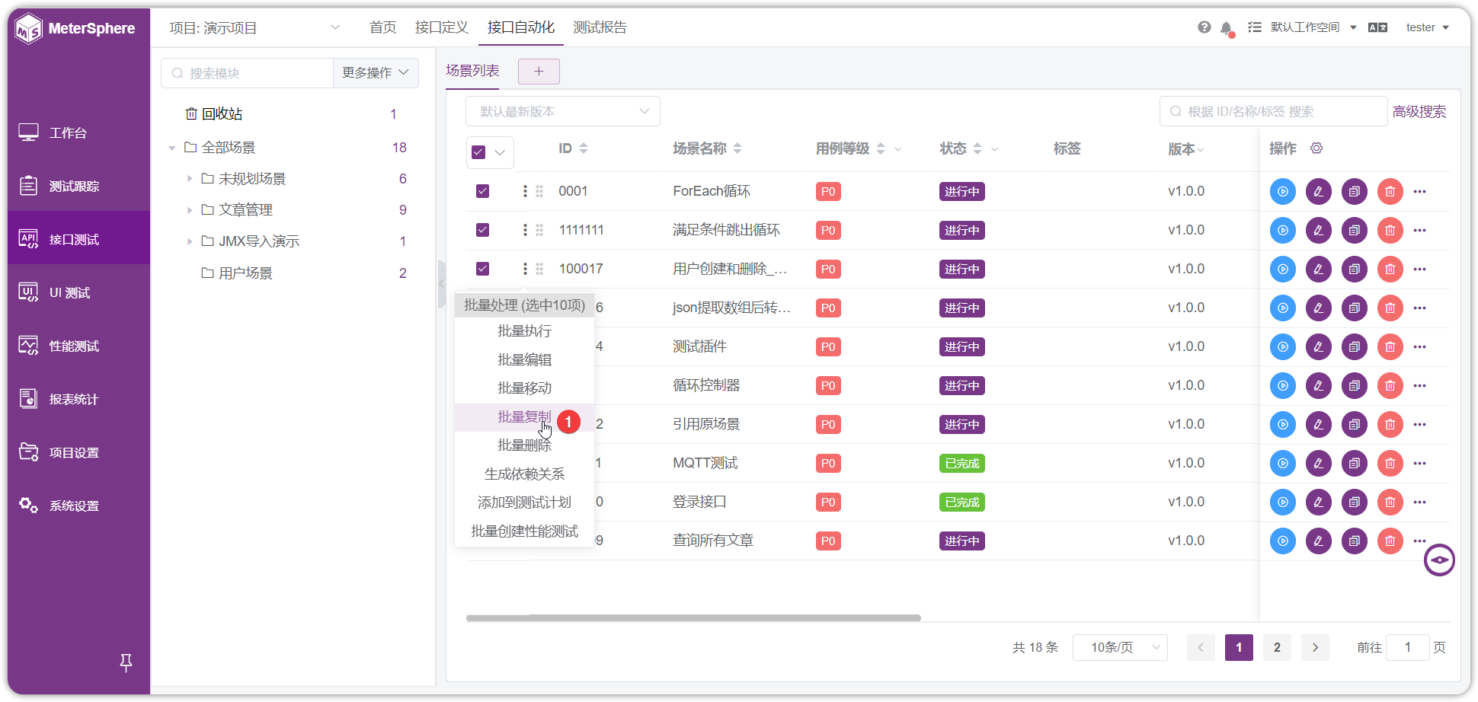Expand the 未规划场景 folder
The image size is (1478, 702).
click(189, 179)
